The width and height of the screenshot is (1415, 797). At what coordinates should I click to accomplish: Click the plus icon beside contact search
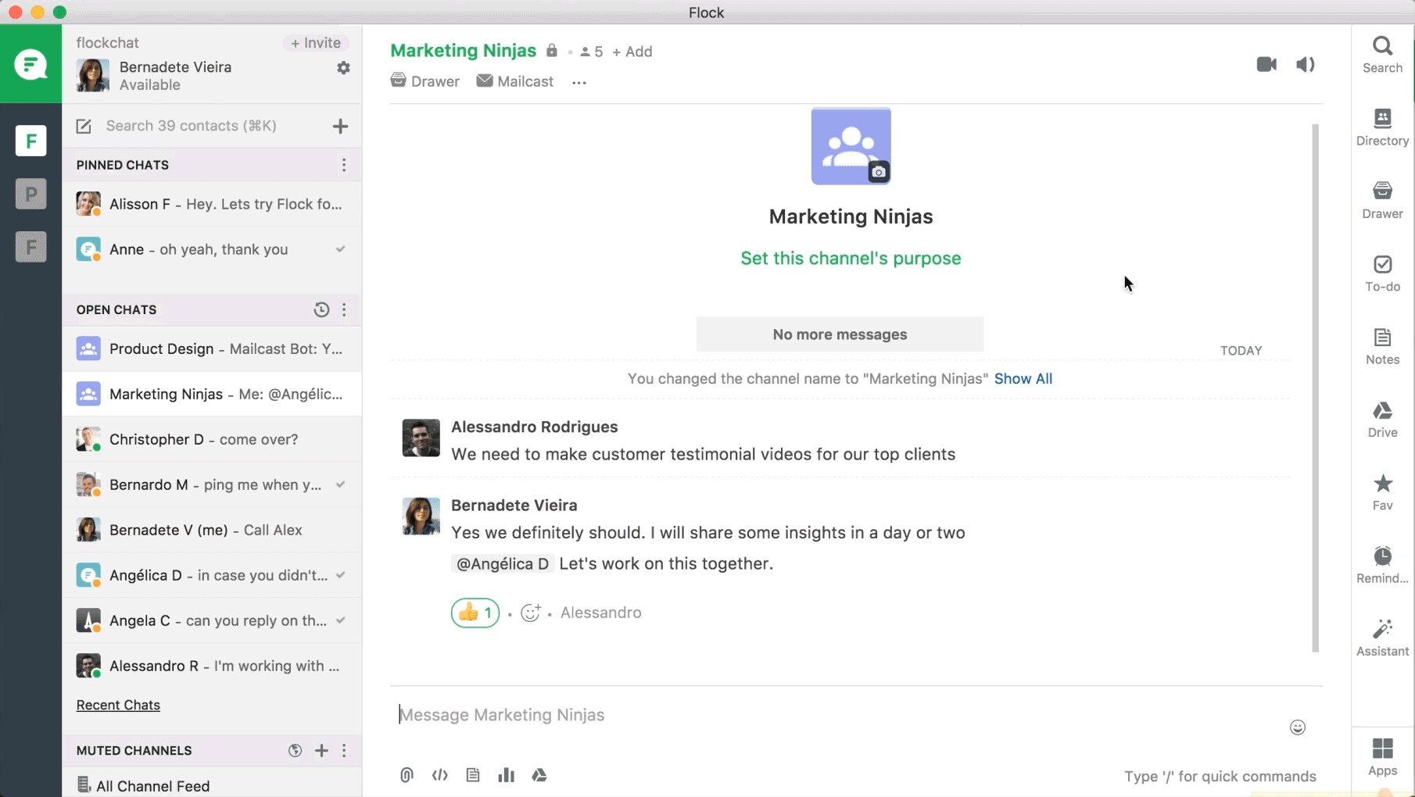(340, 126)
